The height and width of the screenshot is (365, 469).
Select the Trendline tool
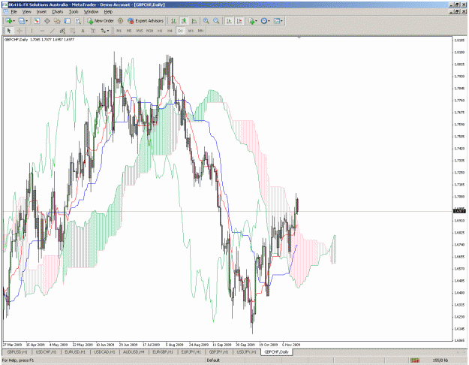click(53, 31)
